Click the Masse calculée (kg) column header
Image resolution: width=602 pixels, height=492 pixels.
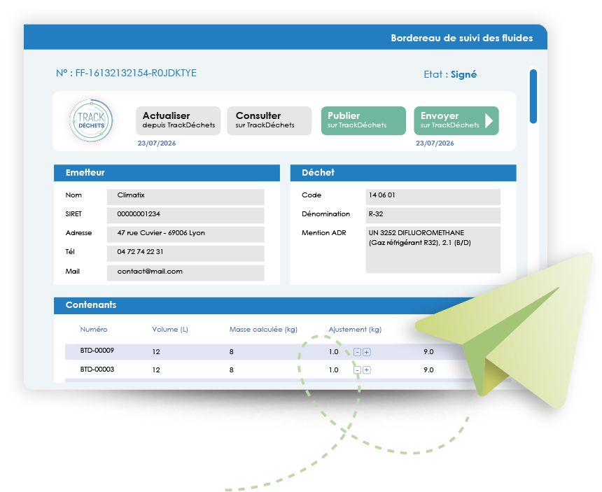[263, 329]
